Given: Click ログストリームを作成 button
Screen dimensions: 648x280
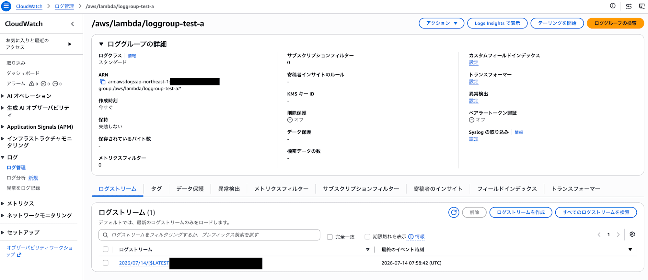Looking at the screenshot, I should 521,212.
